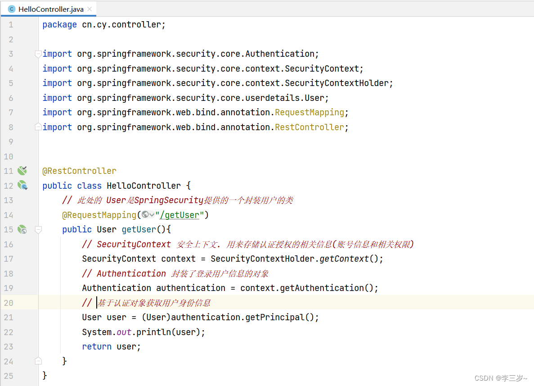Click the fold marker at the getUser closing brace
The image size is (534, 386).
38,361
